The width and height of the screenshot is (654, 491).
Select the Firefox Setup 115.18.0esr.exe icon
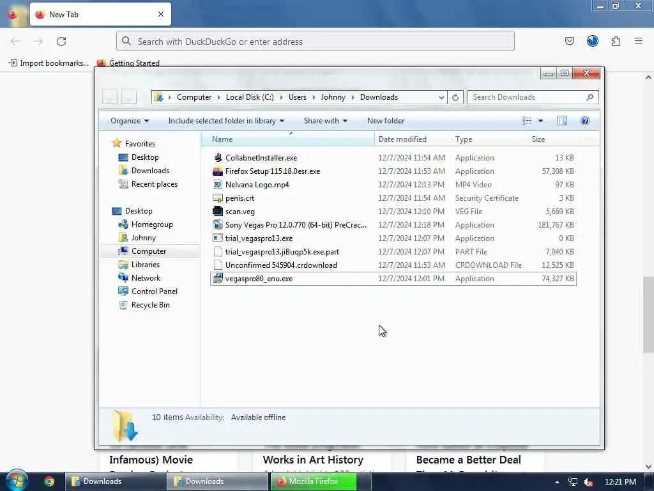click(218, 171)
